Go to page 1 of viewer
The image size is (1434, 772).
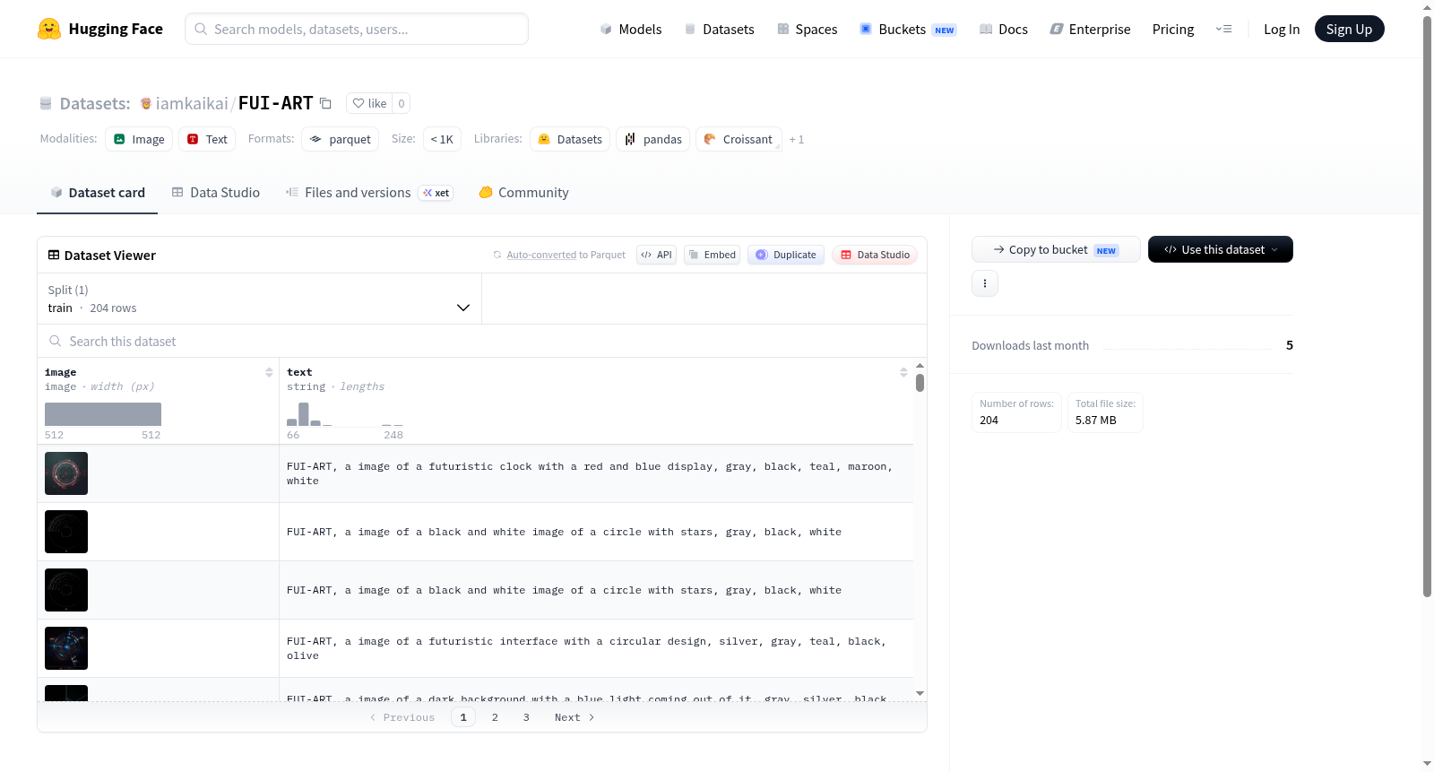(x=463, y=717)
